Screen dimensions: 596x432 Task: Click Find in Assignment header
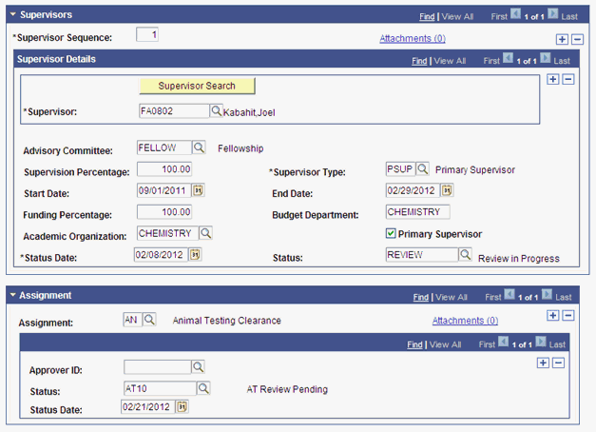pos(421,297)
